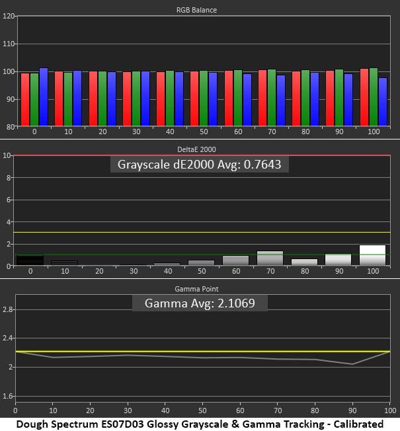Image resolution: width=400 pixels, height=431 pixels.
Task: Select the blue bar at 30 in RGB Balance
Action: tap(145, 98)
